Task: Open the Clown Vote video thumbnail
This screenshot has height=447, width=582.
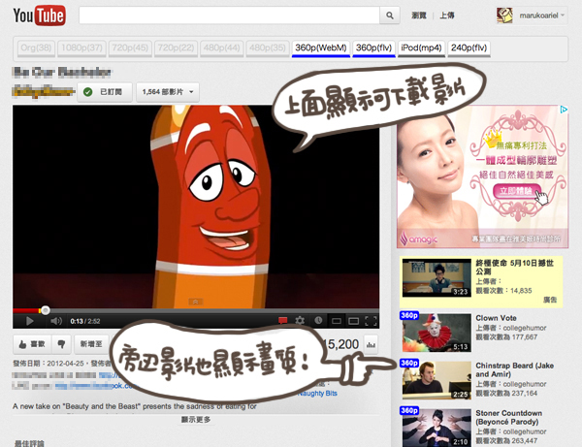Action: 436,333
